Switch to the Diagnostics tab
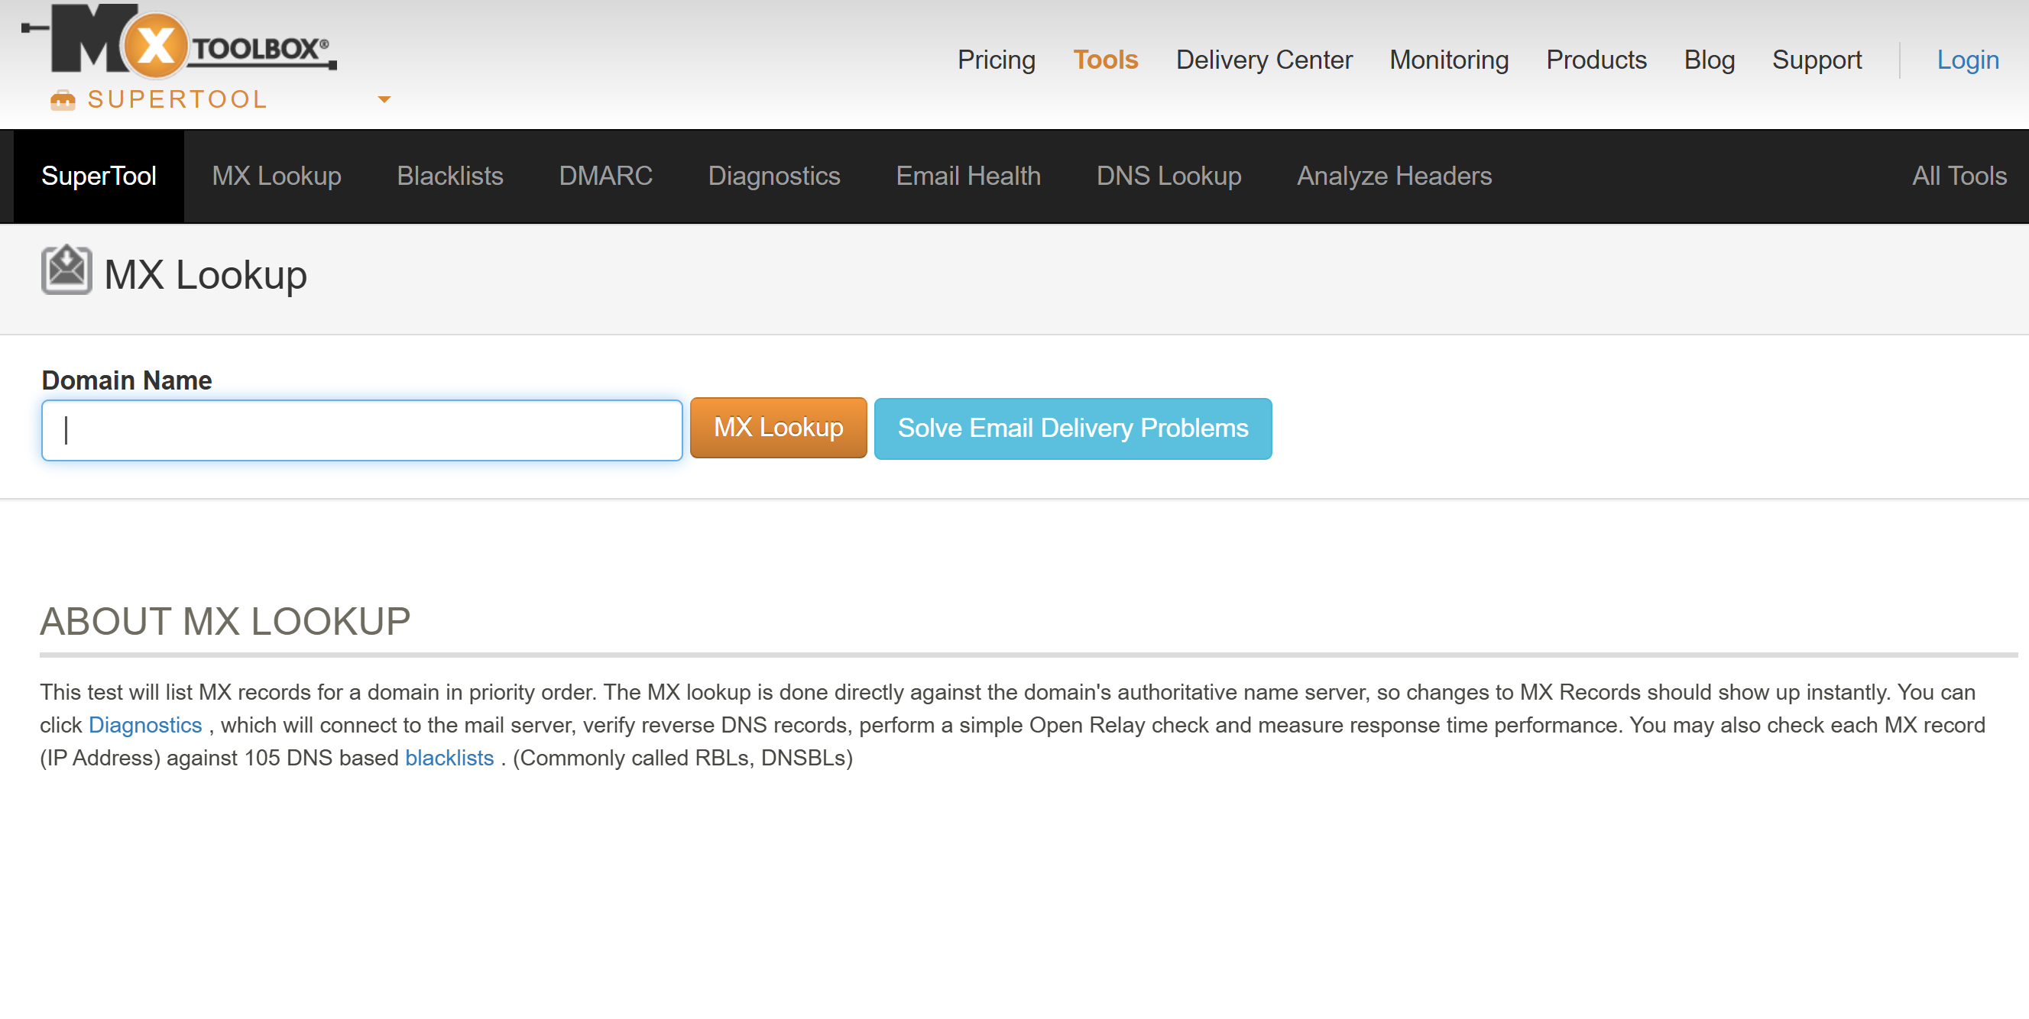Screen dimensions: 2029x1019 pos(774,176)
